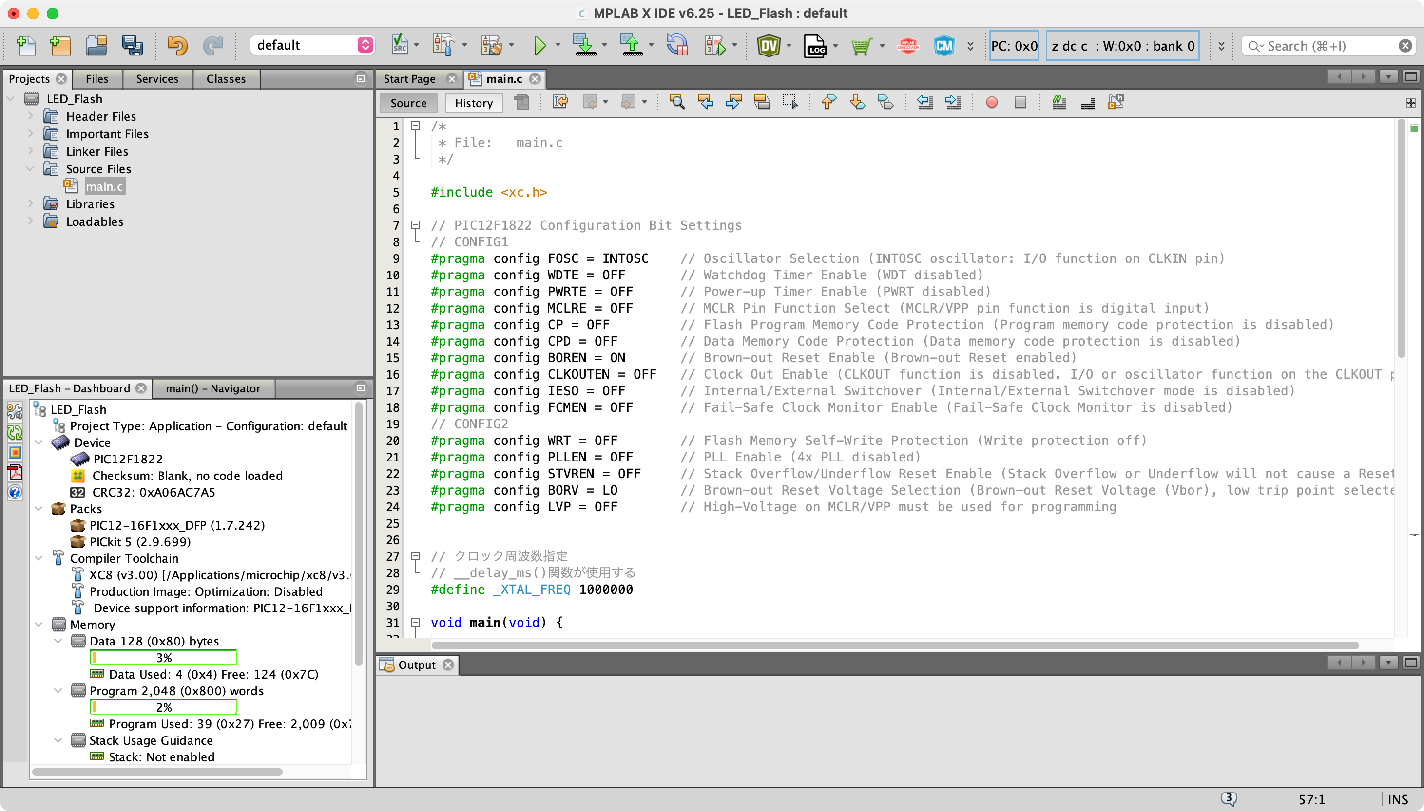Click the Debug Project icon
The image size is (1424, 811).
click(715, 45)
